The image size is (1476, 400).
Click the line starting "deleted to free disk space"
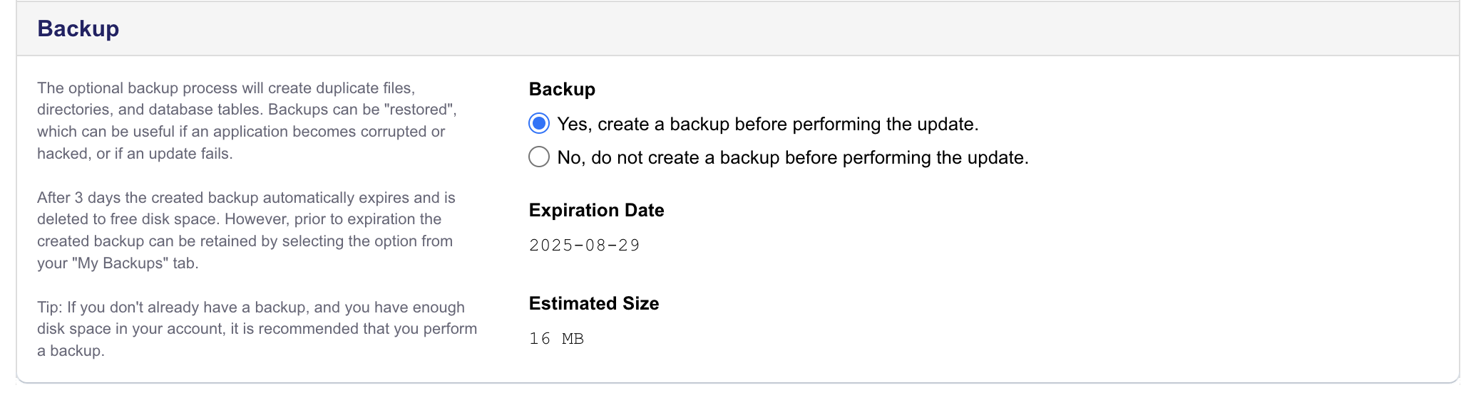pyautogui.click(x=239, y=219)
